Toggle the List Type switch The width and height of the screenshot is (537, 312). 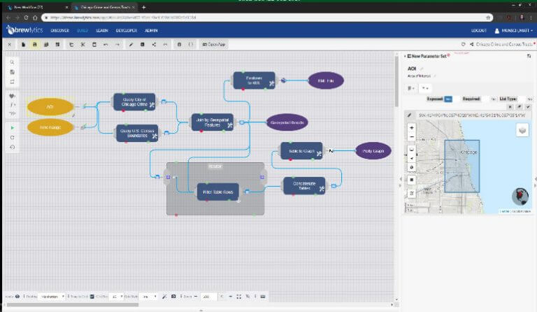[x=528, y=99]
